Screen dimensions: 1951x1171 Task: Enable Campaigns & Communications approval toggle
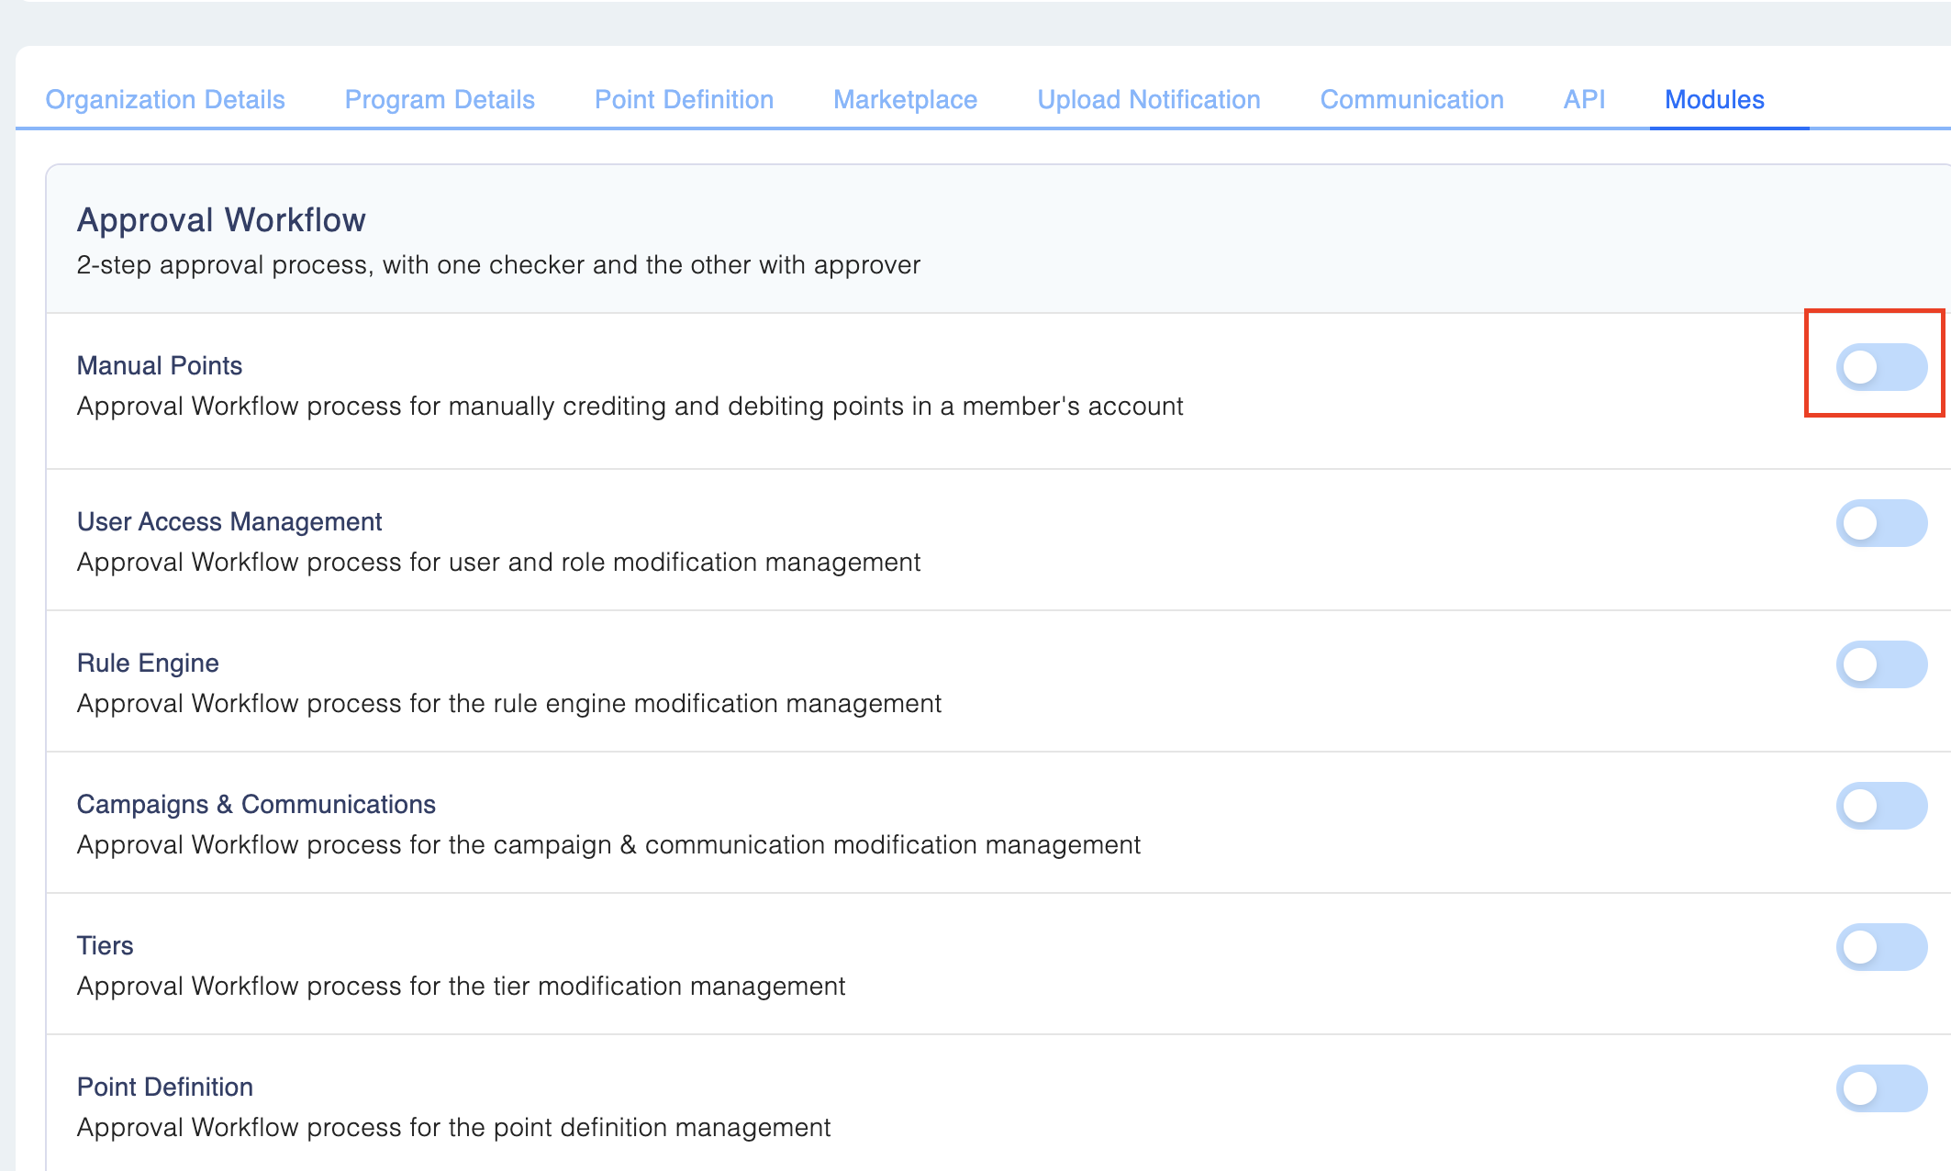click(x=1880, y=806)
